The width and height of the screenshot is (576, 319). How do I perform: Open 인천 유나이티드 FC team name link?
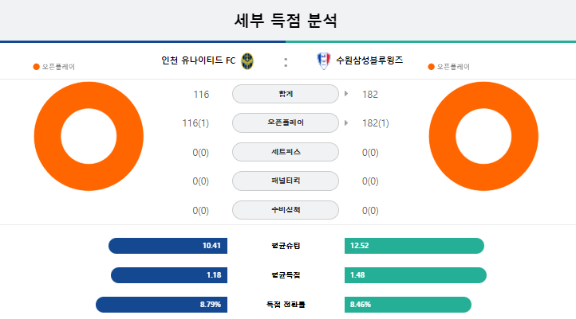(x=199, y=60)
